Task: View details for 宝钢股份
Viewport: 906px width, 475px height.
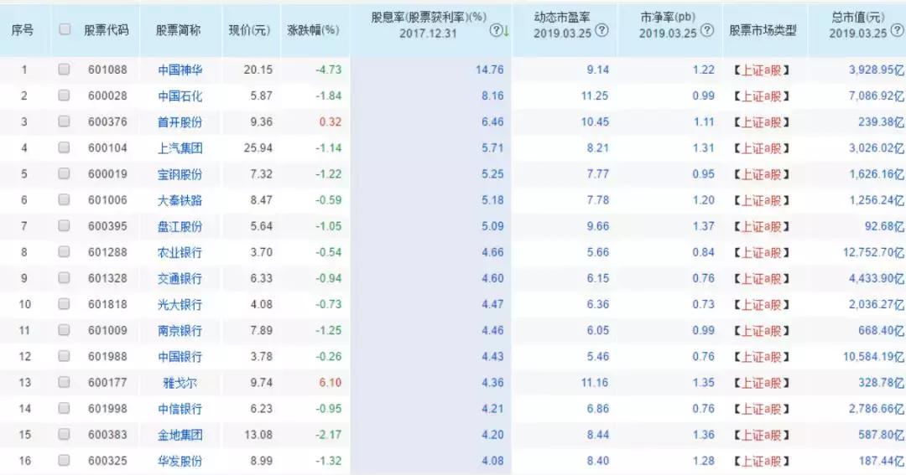Action: click(180, 174)
